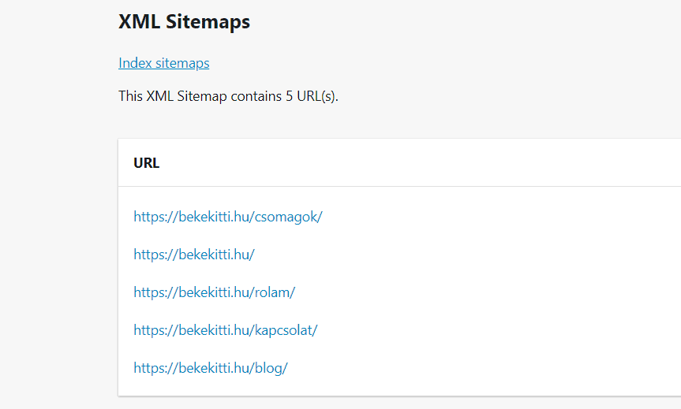The height and width of the screenshot is (409, 681).
Task: Select the csomagok packages sitemap entry
Action: [x=228, y=217]
